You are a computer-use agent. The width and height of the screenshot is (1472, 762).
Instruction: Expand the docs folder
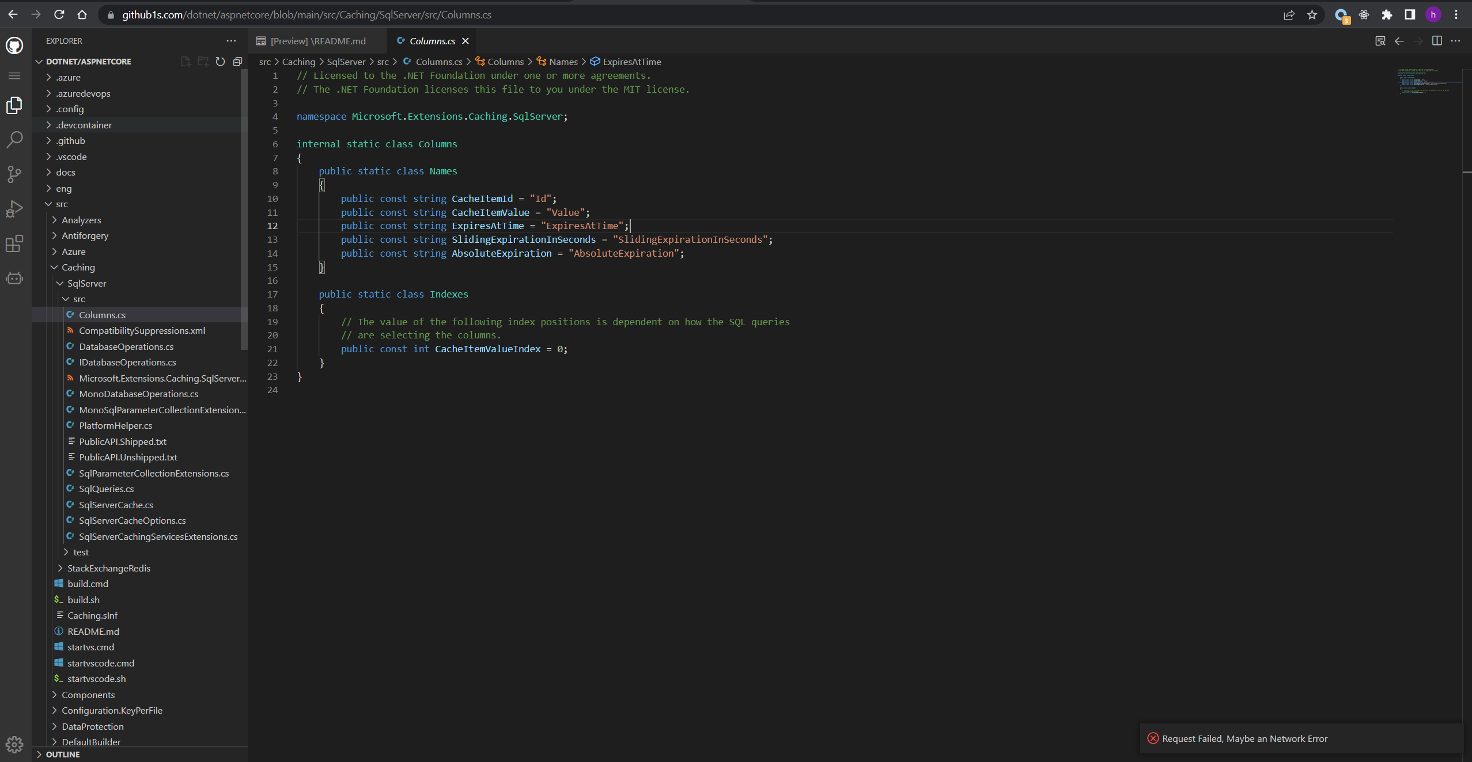(x=139, y=172)
